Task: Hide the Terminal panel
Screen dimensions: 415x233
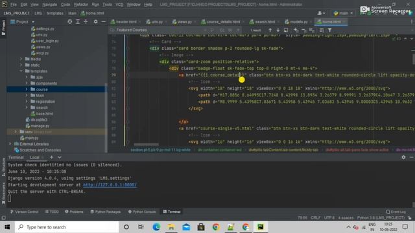Action: tap(411, 157)
